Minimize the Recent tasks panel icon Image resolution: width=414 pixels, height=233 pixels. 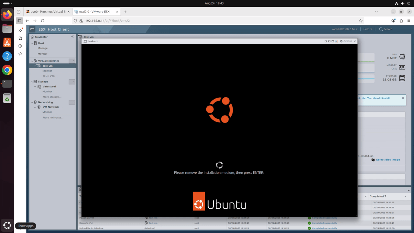click(x=409, y=190)
